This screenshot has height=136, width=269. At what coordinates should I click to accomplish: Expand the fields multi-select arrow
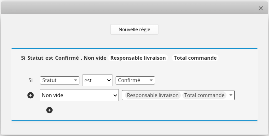tap(231, 95)
